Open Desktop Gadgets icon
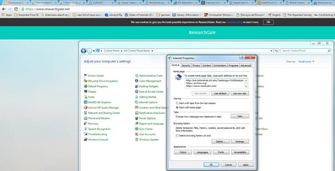 point(137,86)
